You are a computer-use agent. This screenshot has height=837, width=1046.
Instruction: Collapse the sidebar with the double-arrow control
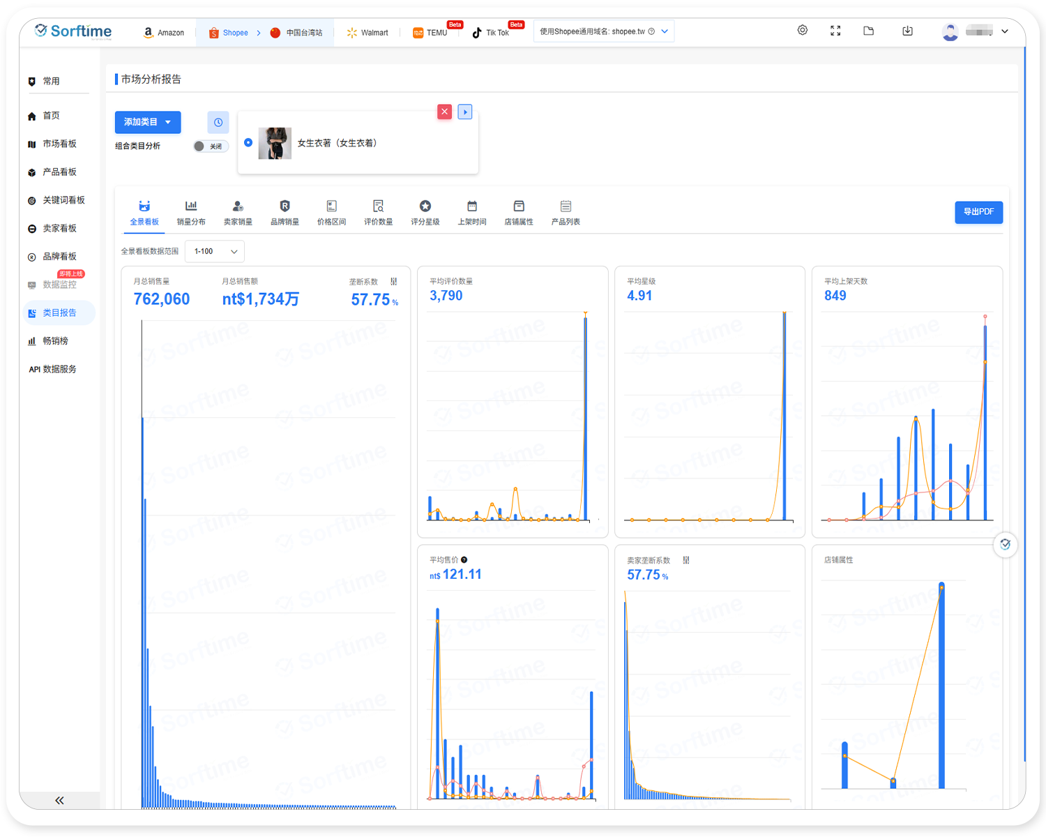click(59, 800)
